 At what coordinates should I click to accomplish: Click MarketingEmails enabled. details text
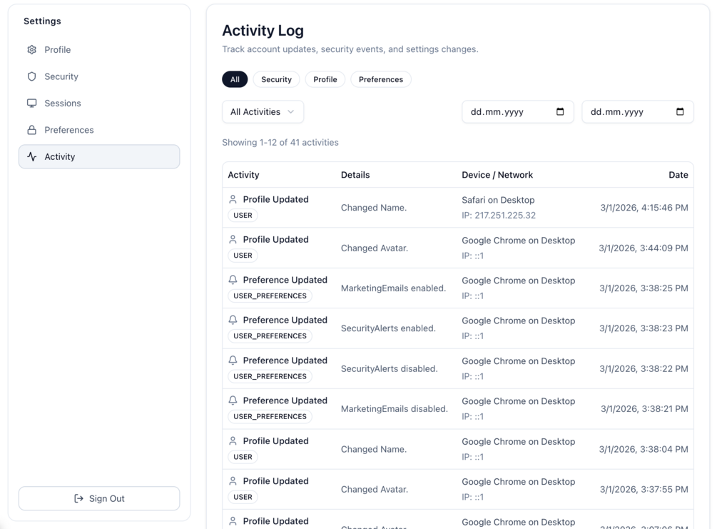(x=393, y=288)
